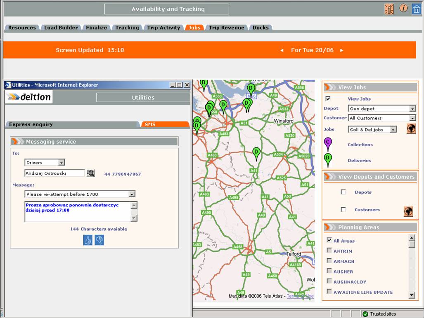Click Internet Explorer icon in Utilities title bar
Image resolution: width=424 pixels, height=318 pixels.
(x=8, y=85)
